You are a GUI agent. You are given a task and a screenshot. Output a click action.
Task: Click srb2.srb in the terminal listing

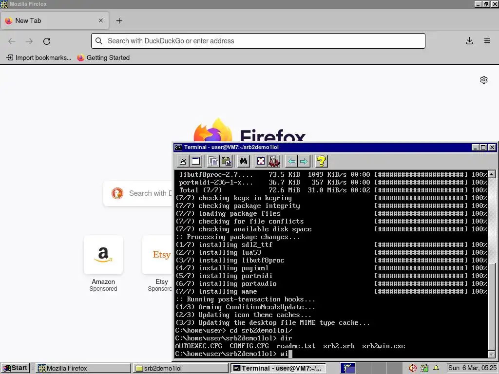coord(339,346)
